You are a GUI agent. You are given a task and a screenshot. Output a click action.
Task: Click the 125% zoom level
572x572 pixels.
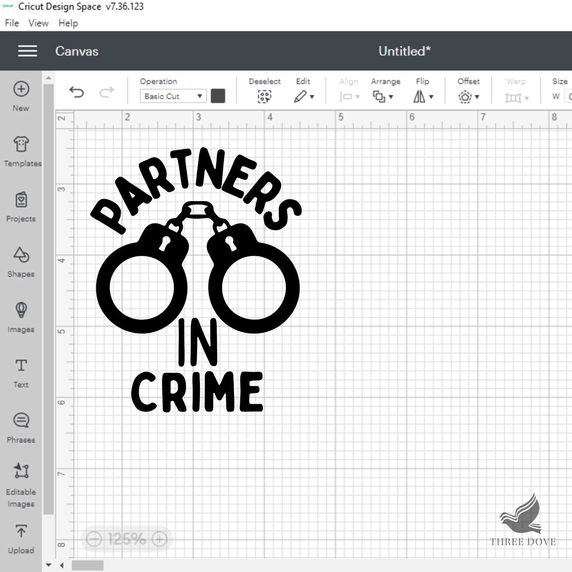tap(127, 539)
